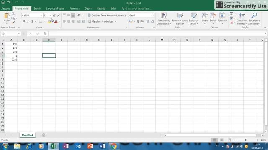268x150 pixels.
Task: Increase font size with the larger A icon
Action: [x=54, y=15]
